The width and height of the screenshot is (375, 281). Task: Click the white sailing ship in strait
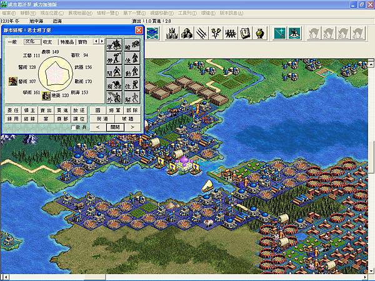pos(207,185)
